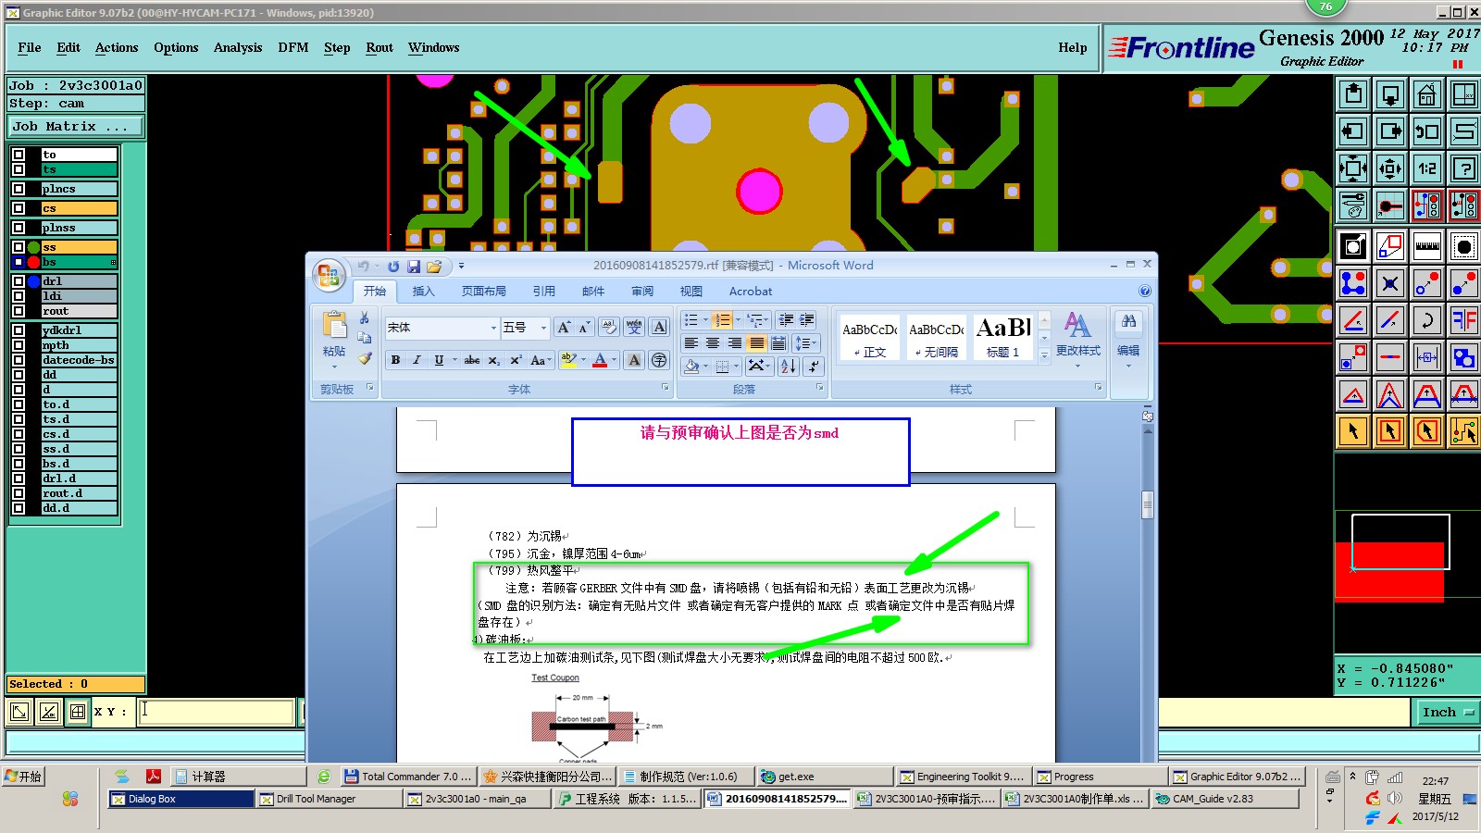Click Word's Bold formatting button
The width and height of the screenshot is (1481, 833).
(x=395, y=360)
